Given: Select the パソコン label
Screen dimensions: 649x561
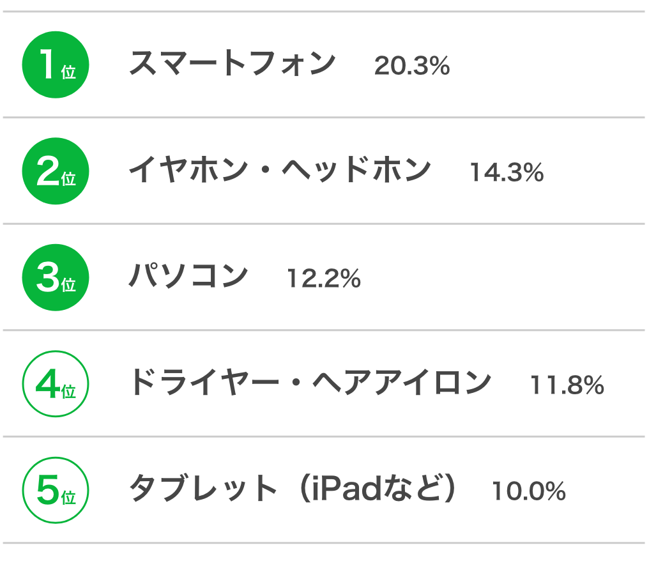Looking at the screenshot, I should coord(188,276).
